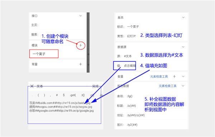The image size is (215, 137).
Task: Insert .t() from the editor shortcut bar
Action: [83, 95]
